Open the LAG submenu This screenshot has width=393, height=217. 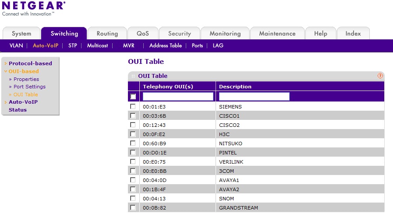[x=218, y=45]
